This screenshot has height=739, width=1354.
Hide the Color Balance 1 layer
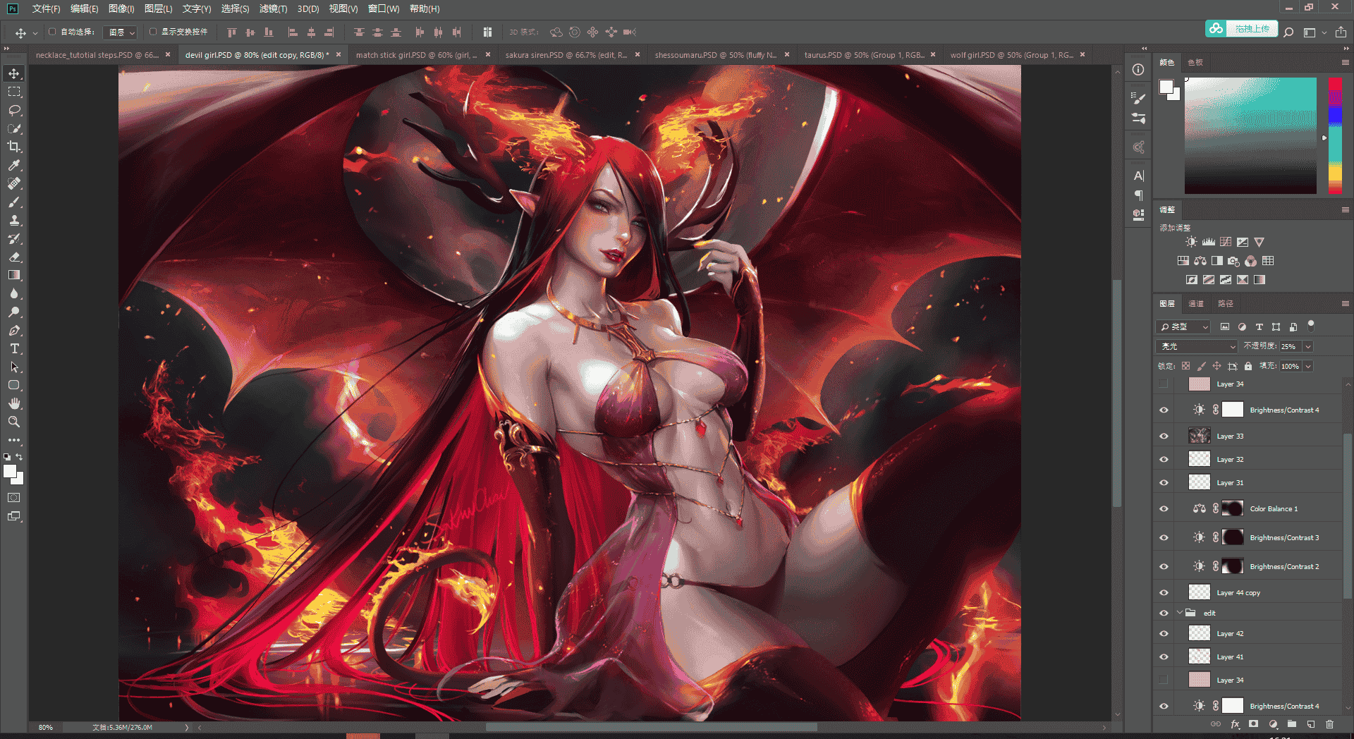point(1164,508)
